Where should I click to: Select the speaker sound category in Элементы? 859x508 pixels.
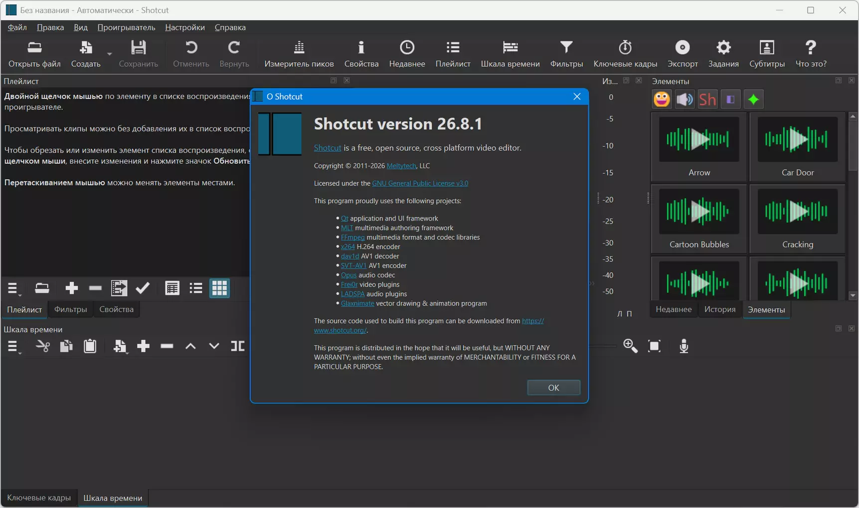[685, 100]
